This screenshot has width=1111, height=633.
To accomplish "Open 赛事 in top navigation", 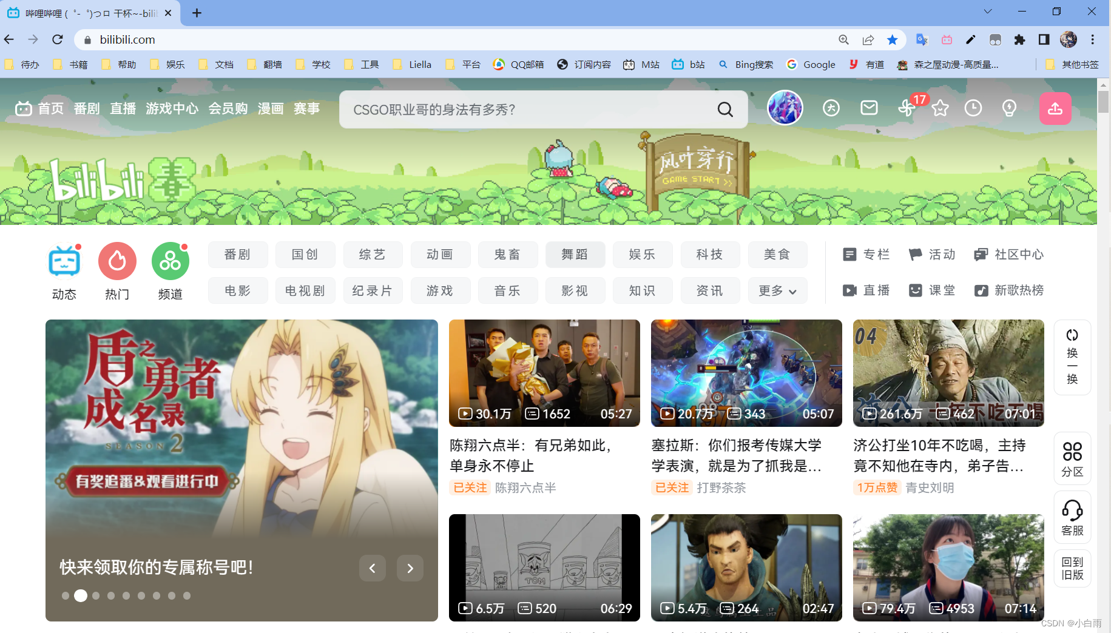I will (306, 109).
